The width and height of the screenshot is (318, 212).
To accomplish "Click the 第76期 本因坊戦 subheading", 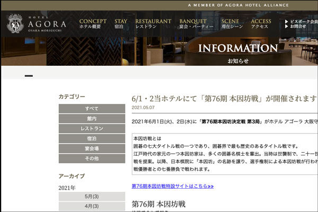I will tap(158, 204).
